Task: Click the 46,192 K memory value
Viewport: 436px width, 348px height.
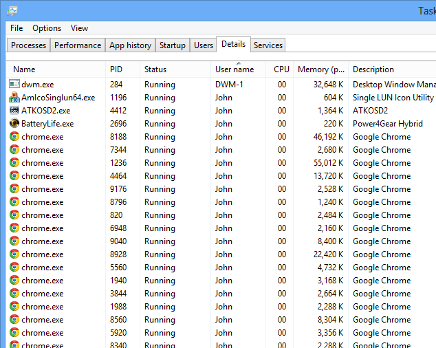Action: pos(329,137)
